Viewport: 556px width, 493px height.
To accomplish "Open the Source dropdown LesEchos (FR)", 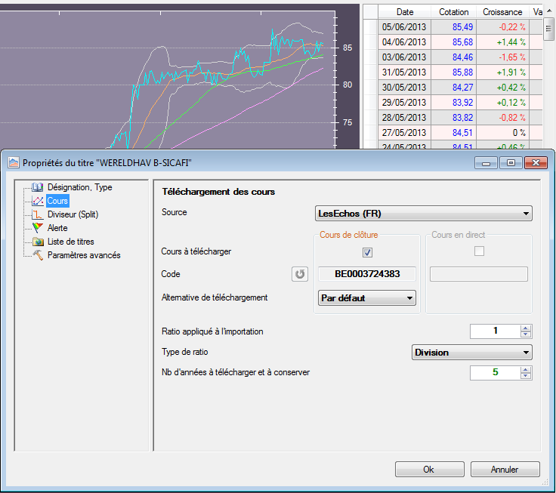I will click(423, 214).
